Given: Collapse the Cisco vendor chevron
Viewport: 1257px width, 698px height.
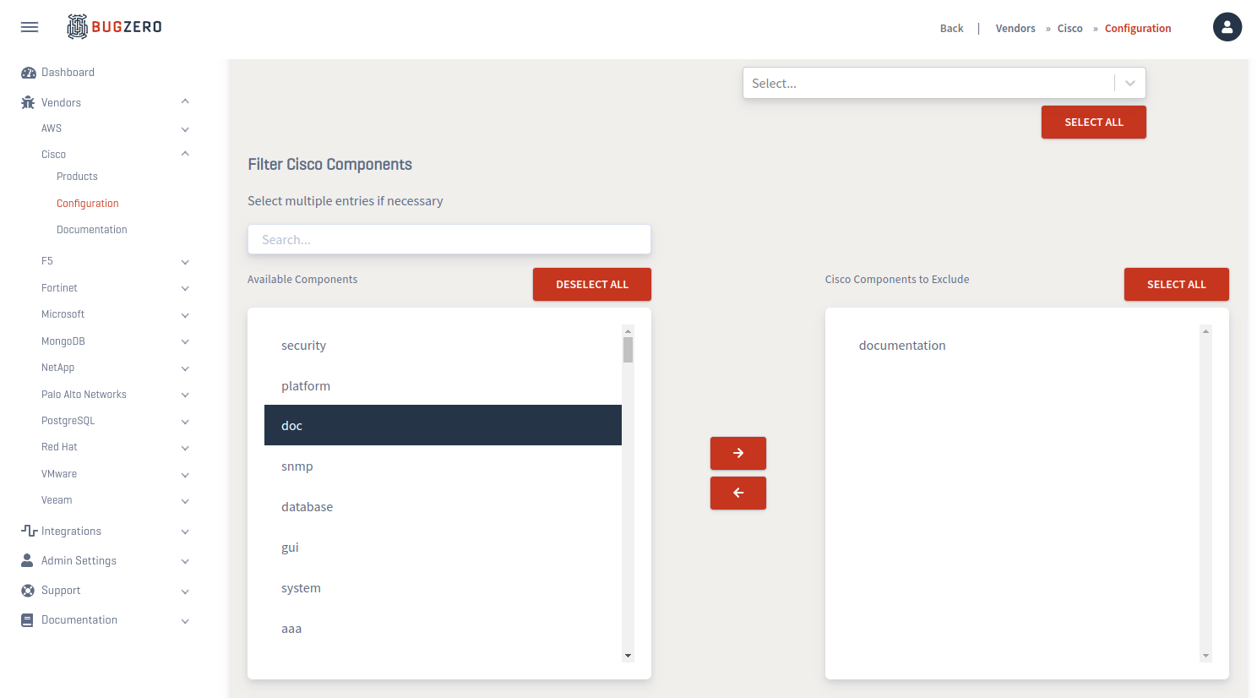Looking at the screenshot, I should click(185, 154).
